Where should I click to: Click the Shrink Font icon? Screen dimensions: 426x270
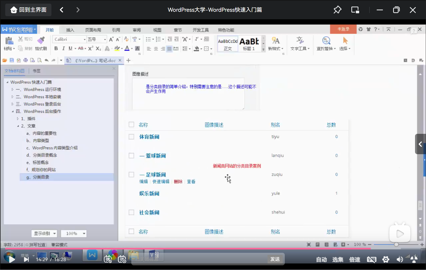point(118,39)
